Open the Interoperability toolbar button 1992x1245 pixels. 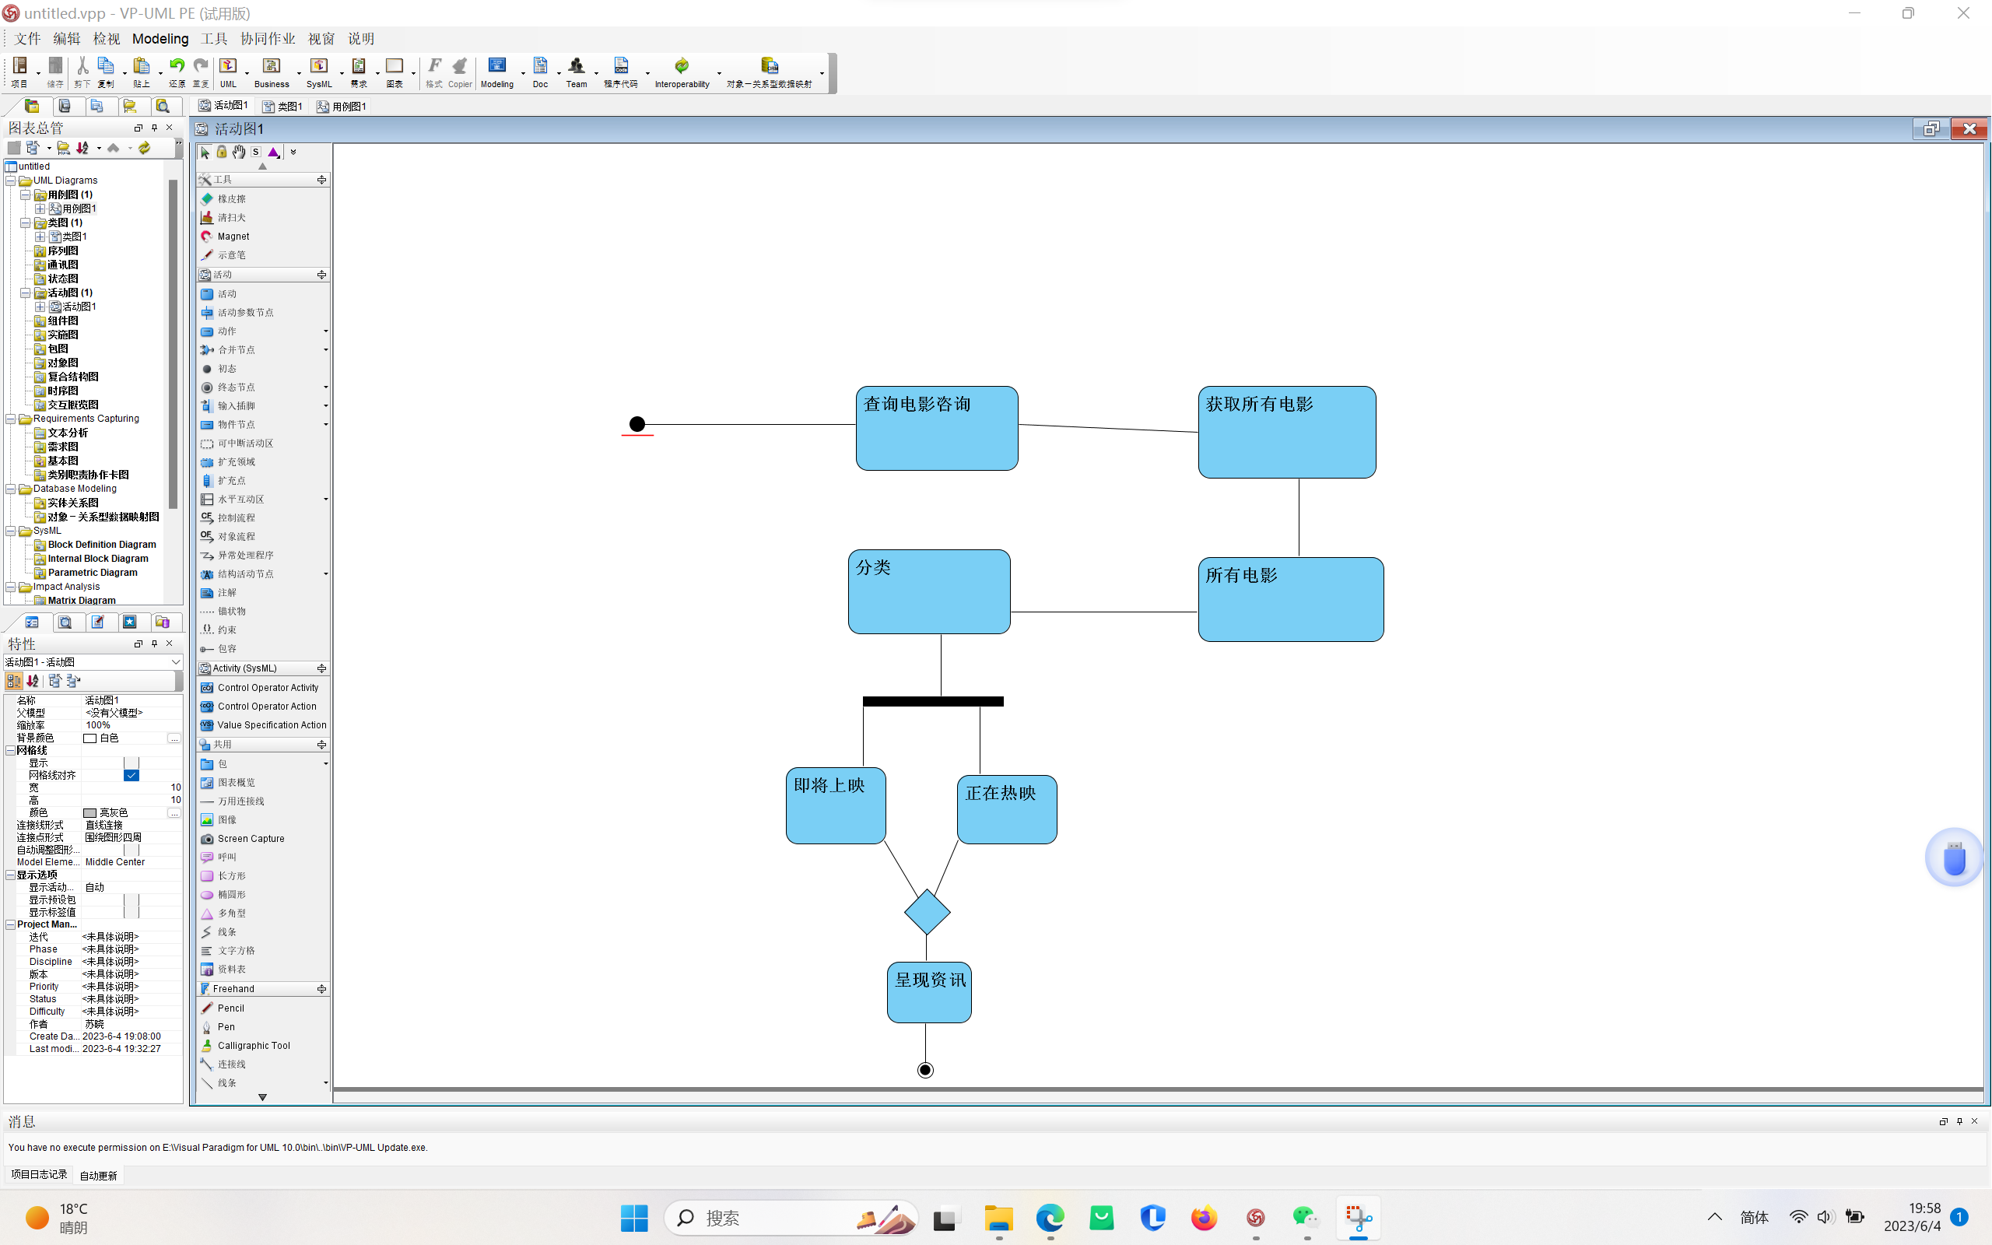point(682,71)
